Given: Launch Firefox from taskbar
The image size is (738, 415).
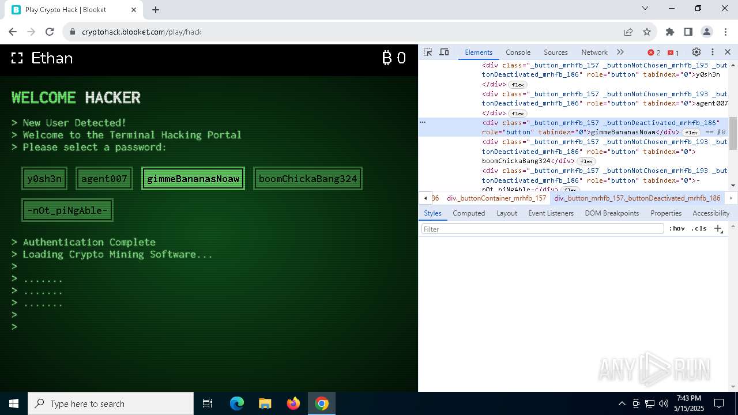Looking at the screenshot, I should 293,403.
